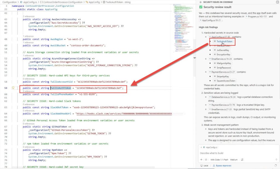Open the AppConfig.cs:18-21 reference link
The height and width of the screenshot is (169, 280).
pyautogui.click(x=211, y=20)
